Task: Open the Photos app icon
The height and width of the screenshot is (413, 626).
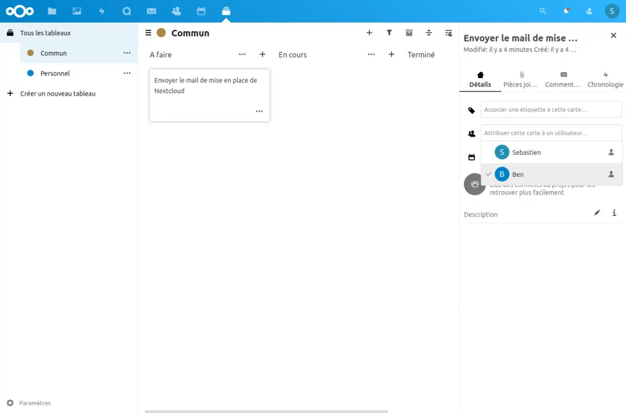Action: coord(76,11)
